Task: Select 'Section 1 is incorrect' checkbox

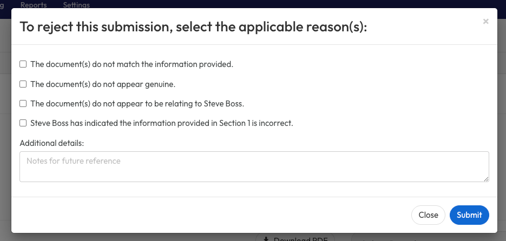Action: click(23, 123)
